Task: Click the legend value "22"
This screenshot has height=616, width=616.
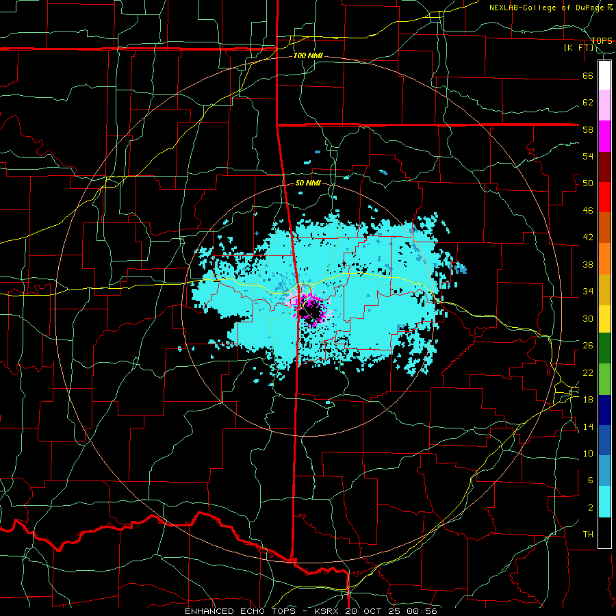Action: pyautogui.click(x=588, y=372)
